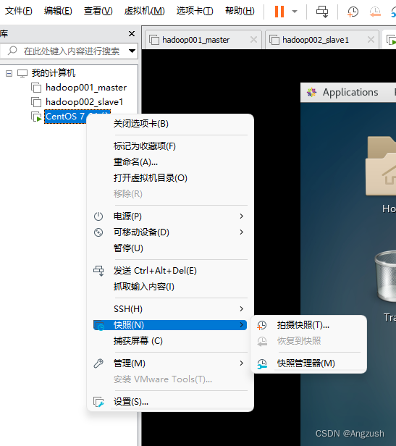Open the 虚拟机(M) menu

pyautogui.click(x=145, y=11)
